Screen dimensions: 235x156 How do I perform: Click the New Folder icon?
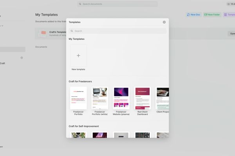pyautogui.click(x=206, y=15)
